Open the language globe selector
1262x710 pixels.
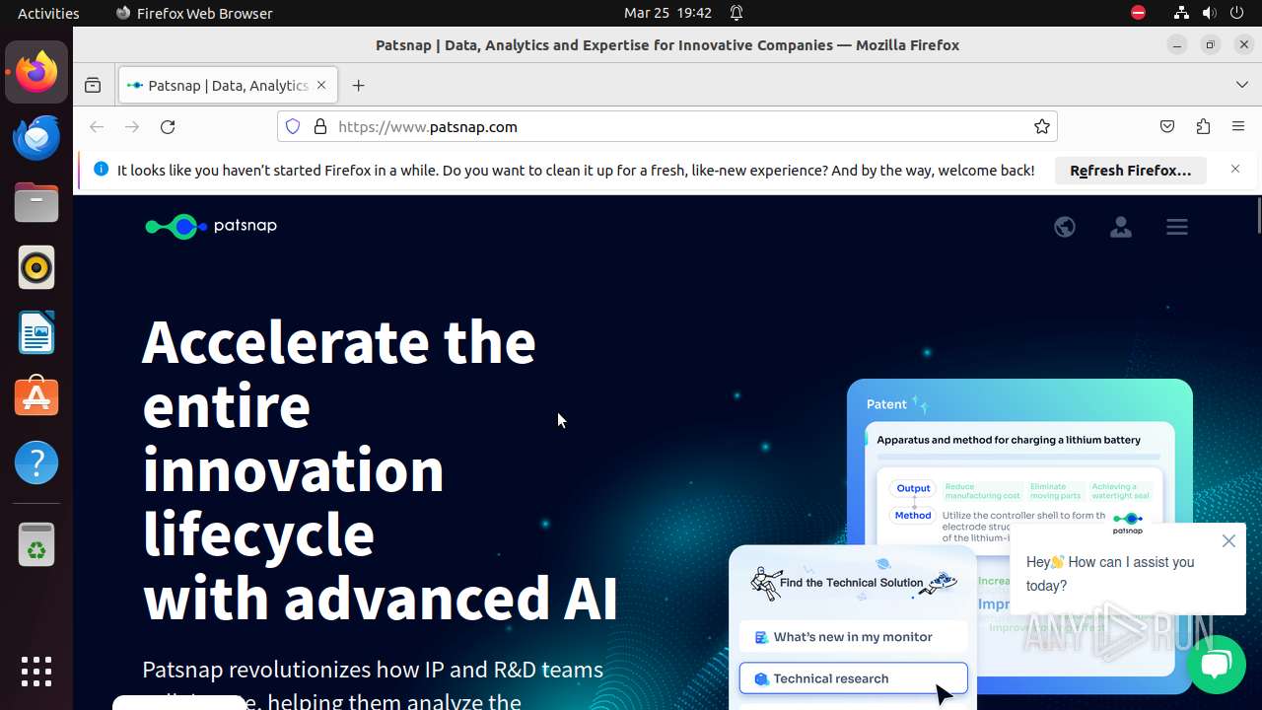pos(1064,227)
